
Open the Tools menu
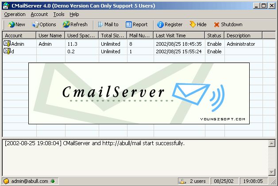point(59,14)
